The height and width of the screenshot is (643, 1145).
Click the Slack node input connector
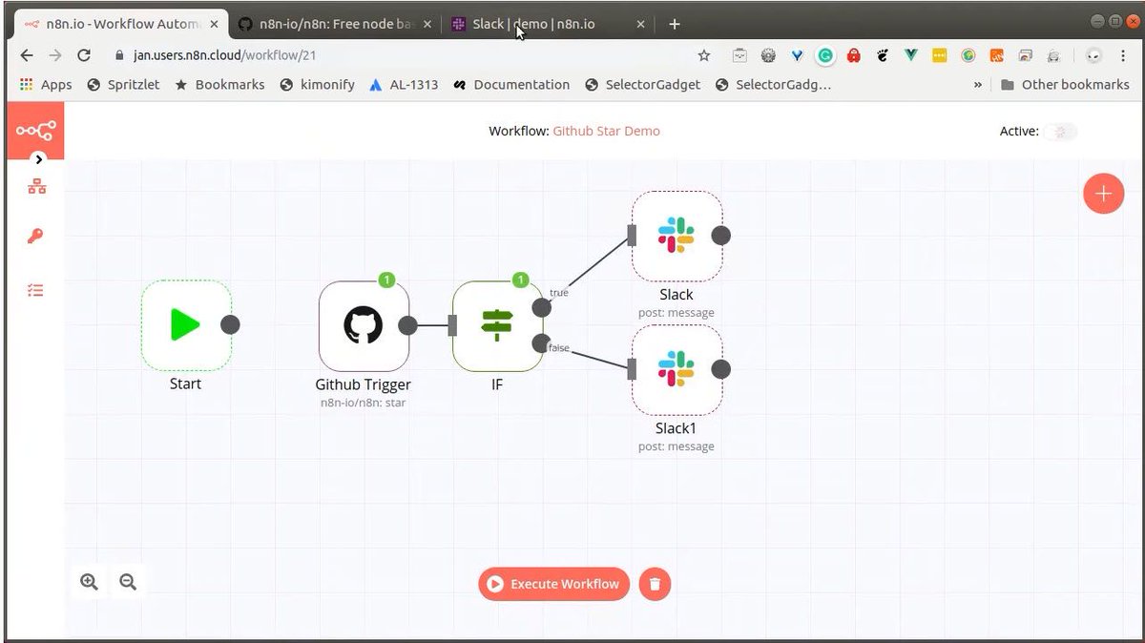pos(632,236)
